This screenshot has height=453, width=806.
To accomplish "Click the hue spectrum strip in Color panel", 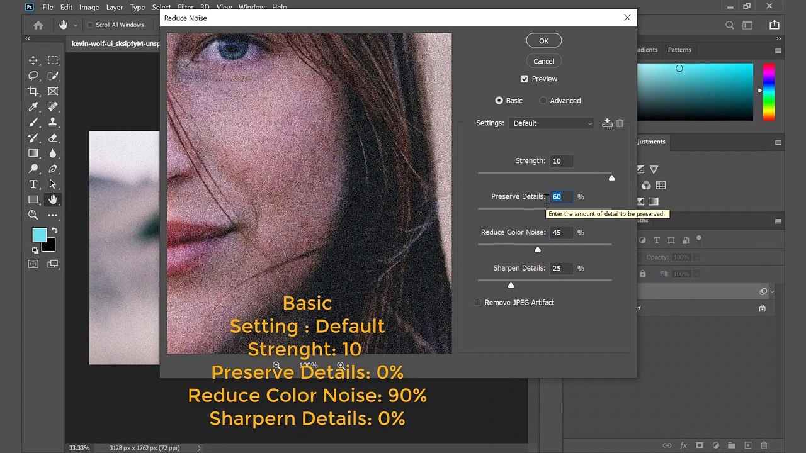I will tap(769, 92).
